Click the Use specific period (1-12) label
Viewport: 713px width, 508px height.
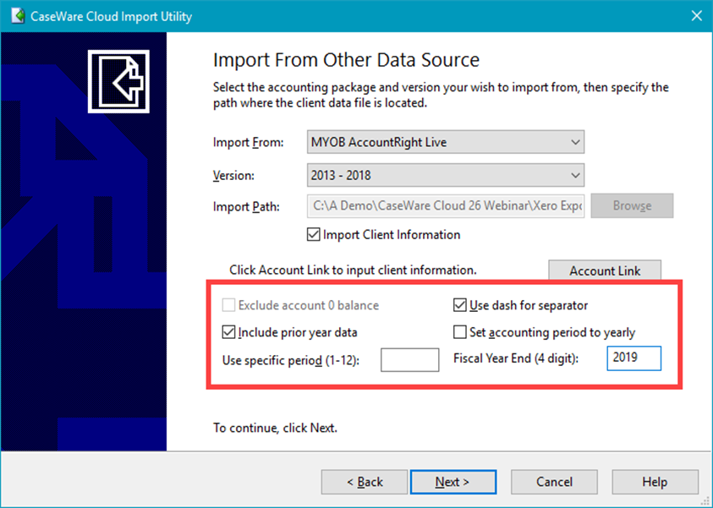tap(291, 361)
